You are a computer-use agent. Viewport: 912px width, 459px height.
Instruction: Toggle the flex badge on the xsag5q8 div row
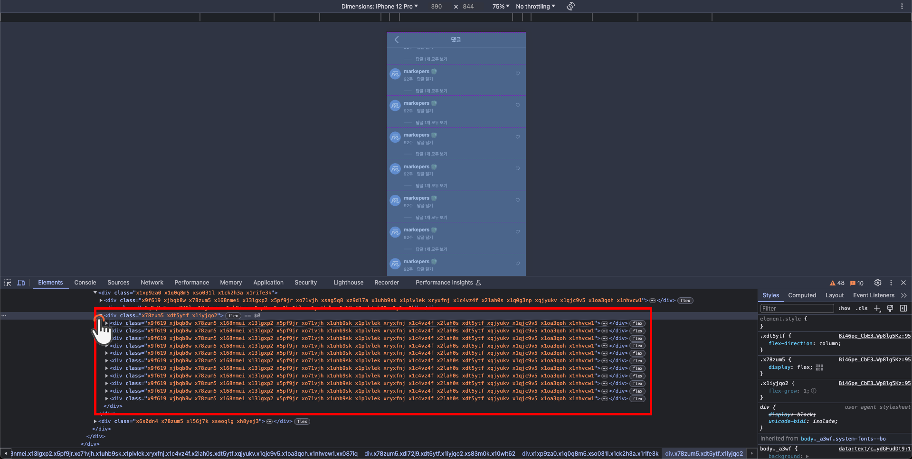[685, 301]
